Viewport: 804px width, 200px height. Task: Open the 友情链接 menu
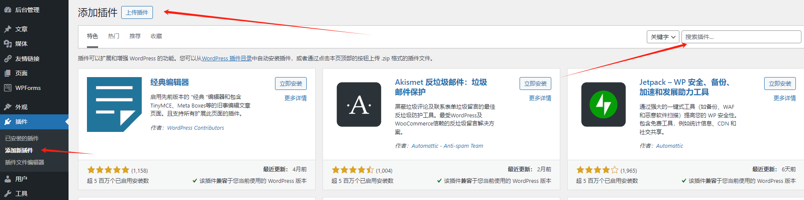34,59
